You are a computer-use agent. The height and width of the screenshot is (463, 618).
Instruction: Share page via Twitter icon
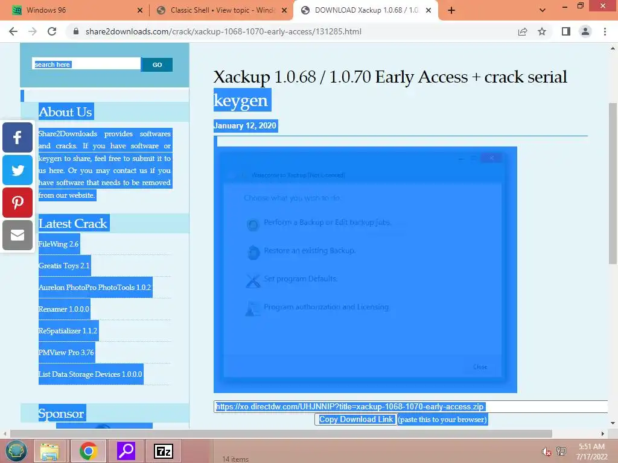(18, 170)
